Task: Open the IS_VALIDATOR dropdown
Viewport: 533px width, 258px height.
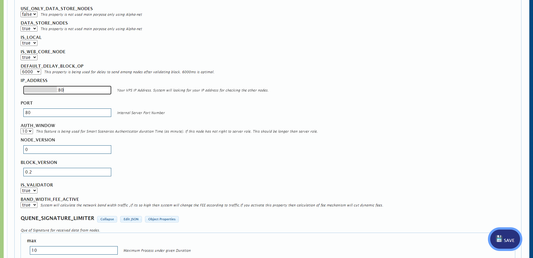Action: click(x=29, y=191)
